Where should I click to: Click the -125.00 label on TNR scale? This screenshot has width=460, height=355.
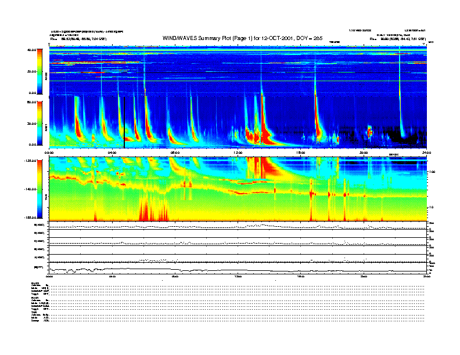(30, 161)
